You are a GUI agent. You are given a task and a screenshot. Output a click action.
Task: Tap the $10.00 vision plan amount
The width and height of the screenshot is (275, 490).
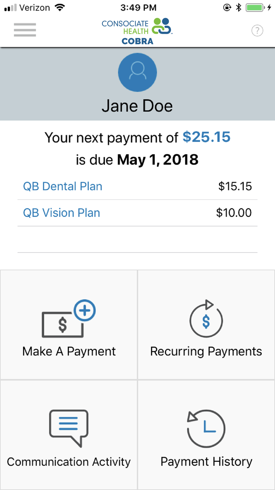click(234, 213)
